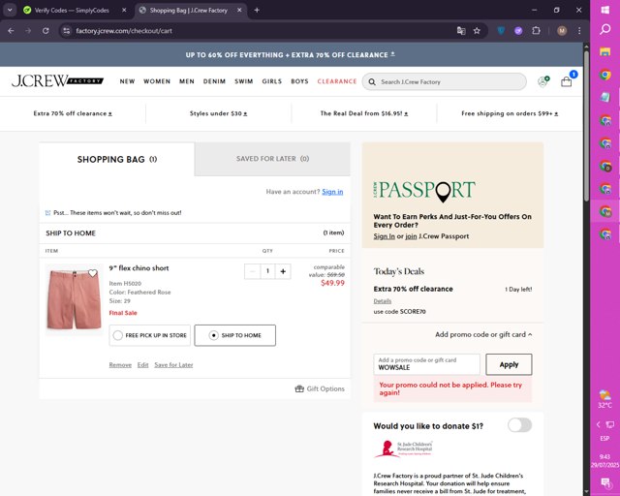Open Windows search on taskbar
The height and width of the screenshot is (496, 620).
(x=604, y=29)
